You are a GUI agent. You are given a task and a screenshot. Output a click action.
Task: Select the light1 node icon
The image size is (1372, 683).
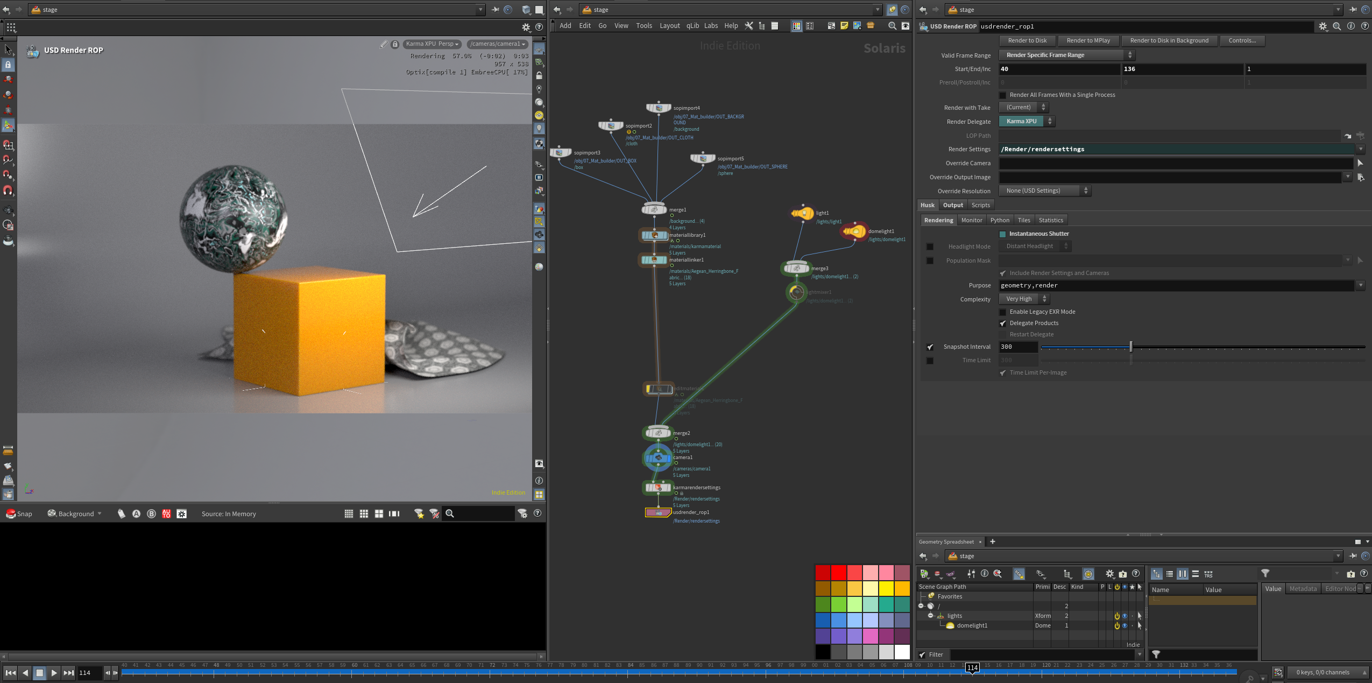(x=803, y=213)
